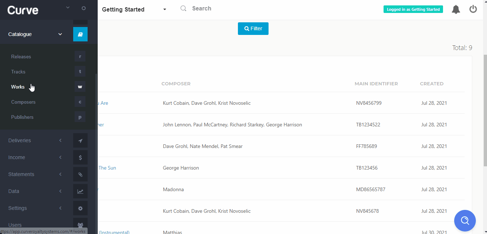
Task: Open the work ending 'The Sun'
Action: [107, 168]
